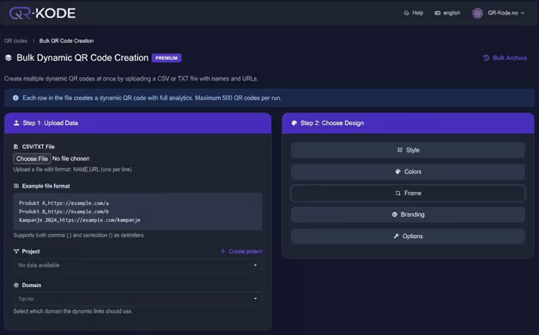
Task: Switch language via english selector
Action: (x=447, y=13)
